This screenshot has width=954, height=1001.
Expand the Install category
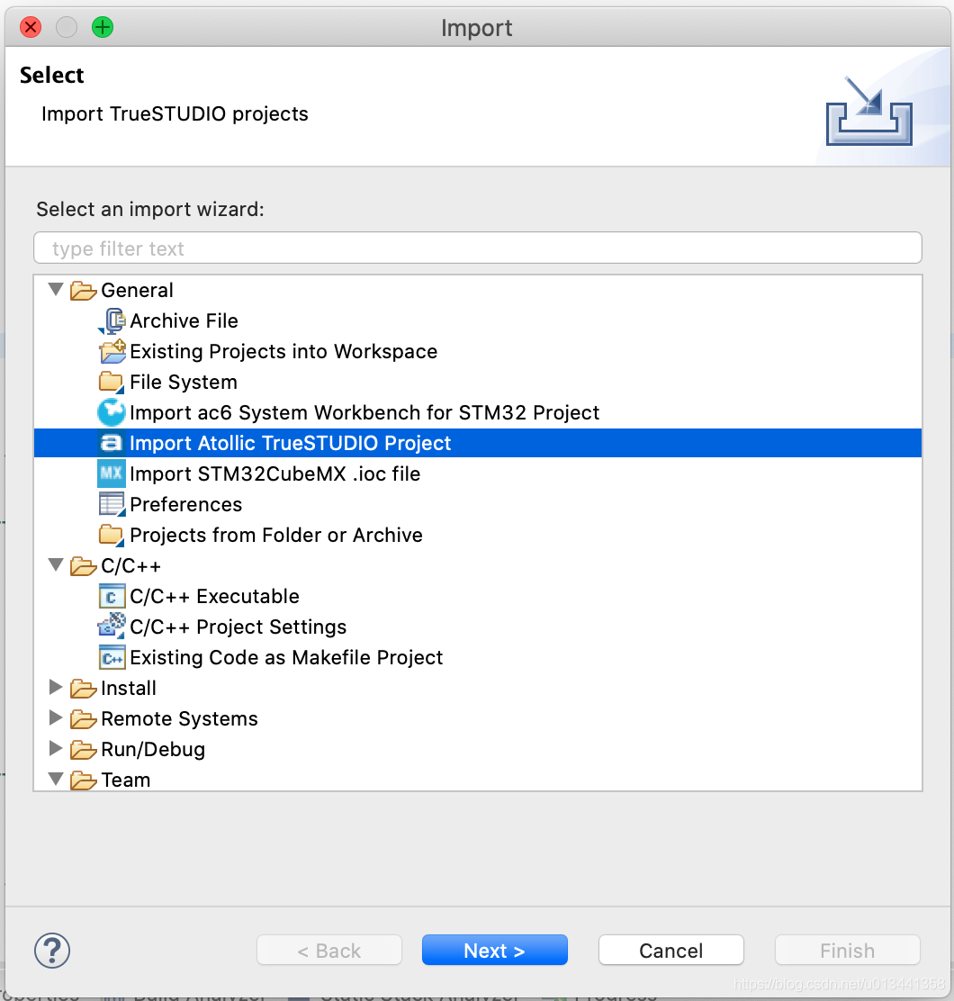pos(56,688)
